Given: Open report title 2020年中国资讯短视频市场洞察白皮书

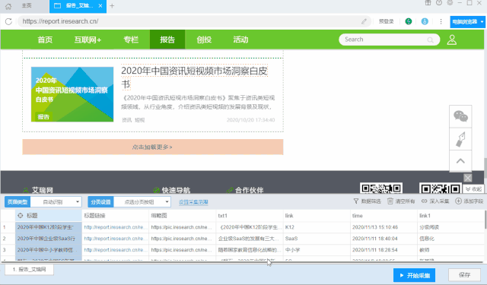Looking at the screenshot, I should [x=194, y=78].
